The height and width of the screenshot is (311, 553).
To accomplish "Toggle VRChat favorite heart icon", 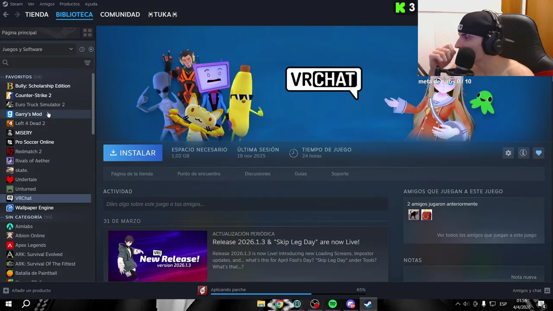I will pos(538,153).
